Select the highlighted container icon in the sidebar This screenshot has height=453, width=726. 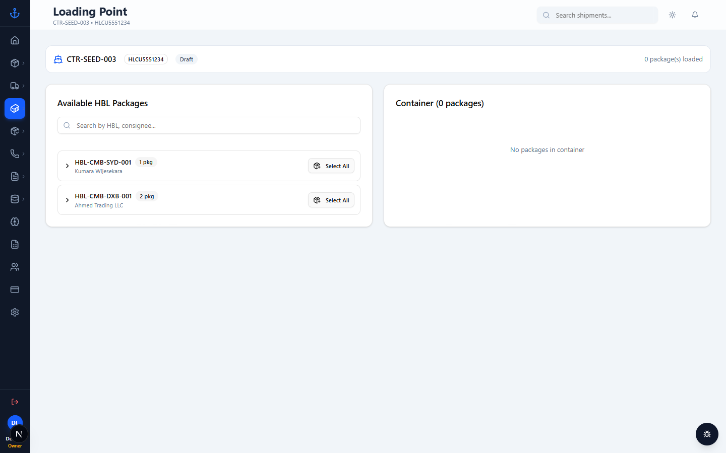coord(15,108)
